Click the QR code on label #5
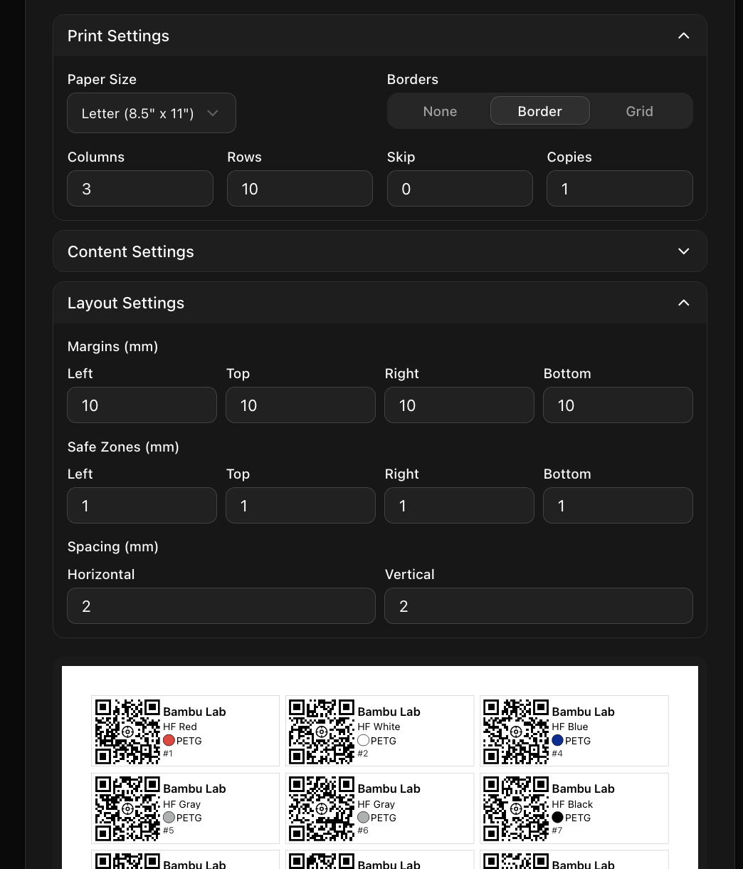Image resolution: width=743 pixels, height=869 pixels. pos(127,808)
